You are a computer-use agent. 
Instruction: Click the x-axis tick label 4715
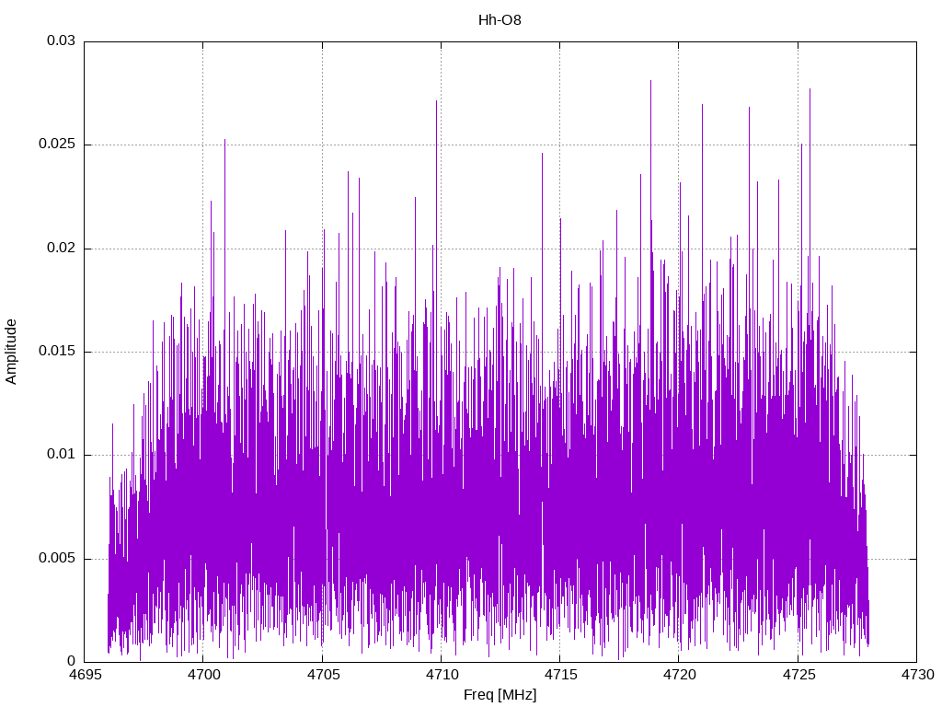point(560,675)
